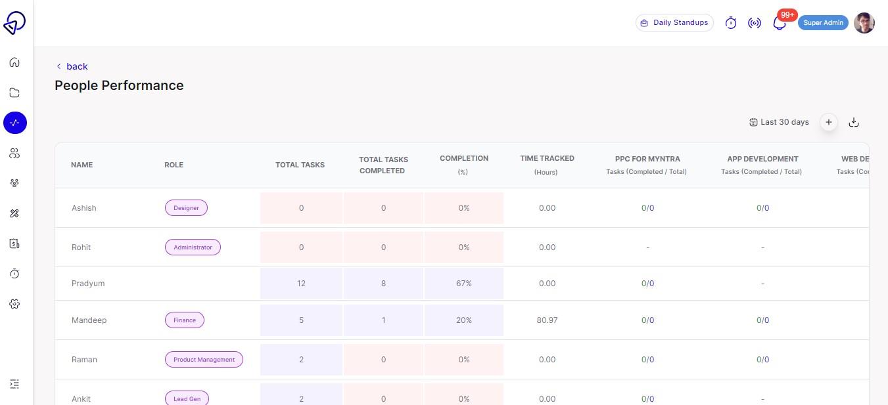The image size is (888, 405).
Task: Open the Last 30 days date range selector
Action: [x=779, y=122]
